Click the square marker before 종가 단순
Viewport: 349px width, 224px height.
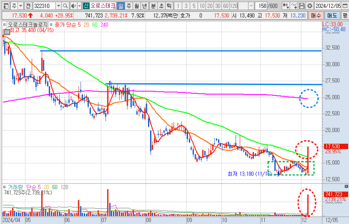[51, 25]
